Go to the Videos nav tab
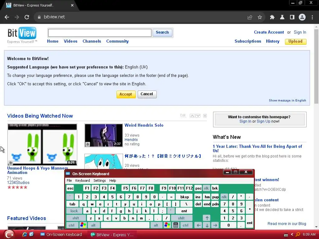 (70, 41)
